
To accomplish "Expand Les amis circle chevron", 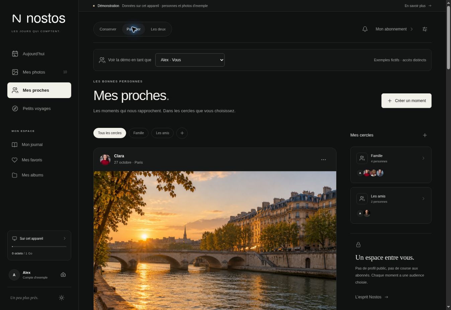I will (423, 199).
